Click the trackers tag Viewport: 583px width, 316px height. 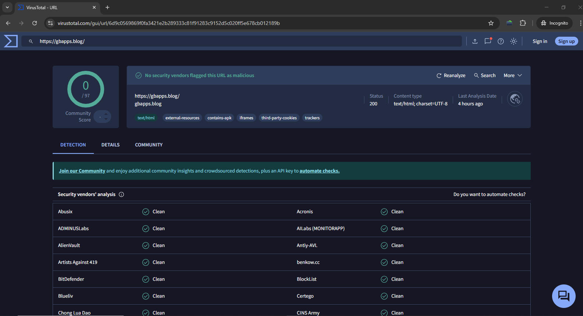(x=312, y=118)
